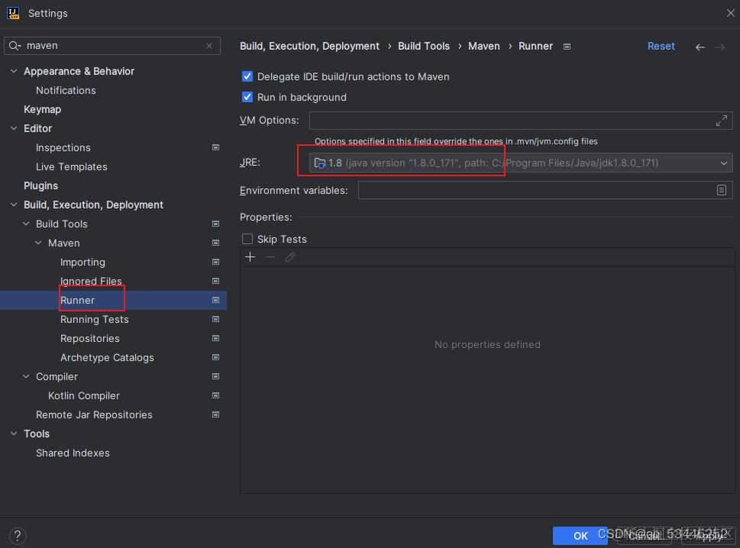
Task: Open the environment variables editor icon
Action: [722, 190]
